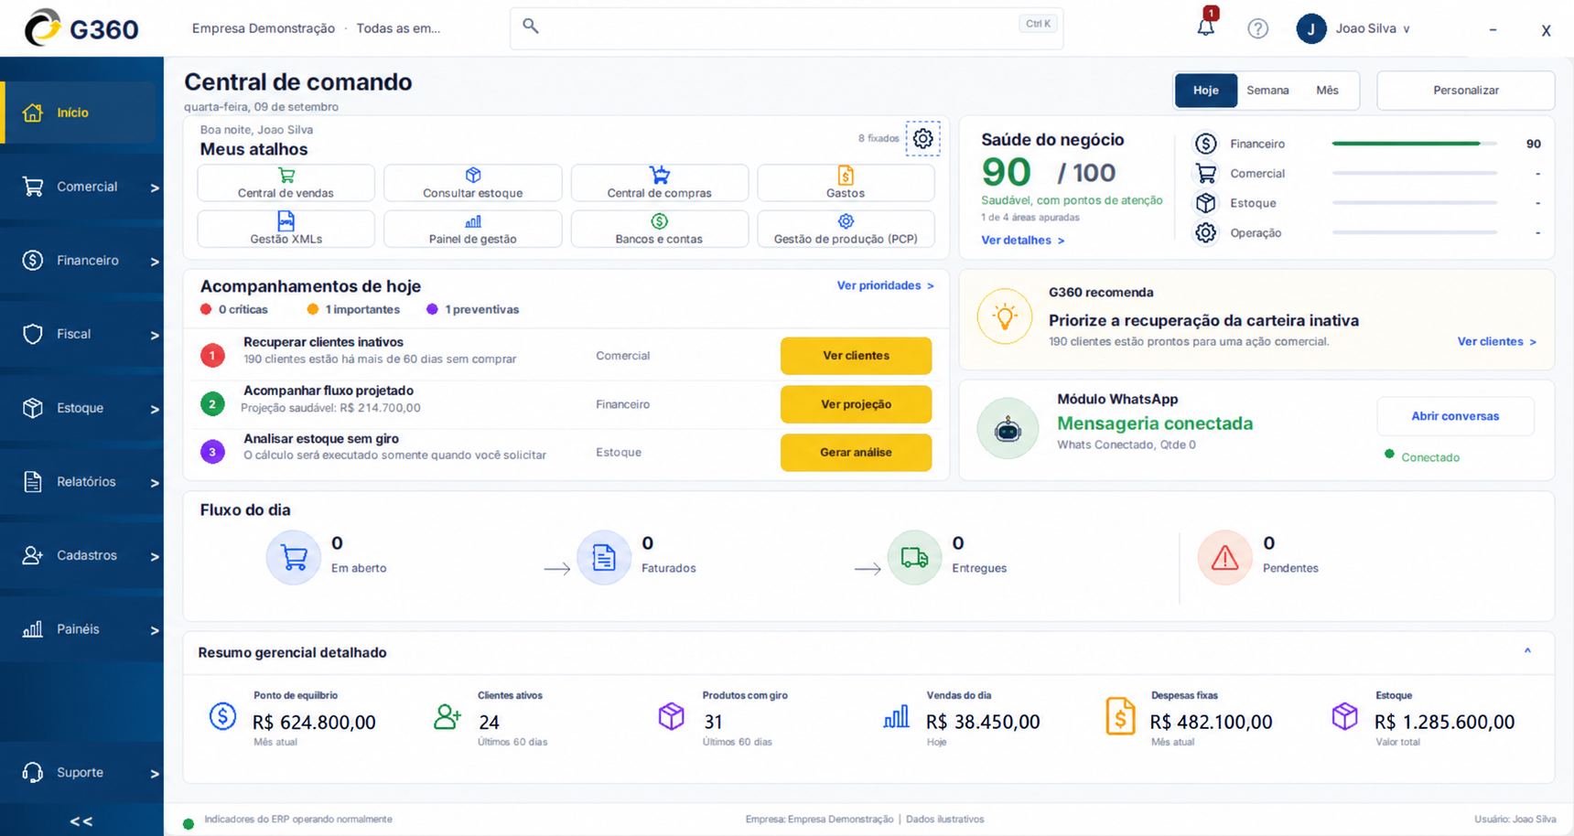The height and width of the screenshot is (836, 1574).
Task: Click the Pendentes warning triangle icon
Action: pos(1224,557)
